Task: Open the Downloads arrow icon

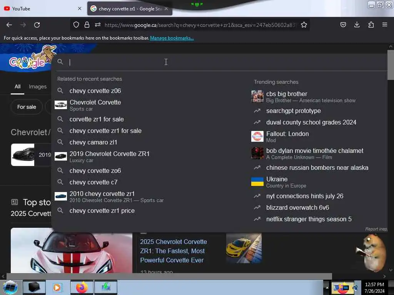Action: pyautogui.click(x=357, y=25)
